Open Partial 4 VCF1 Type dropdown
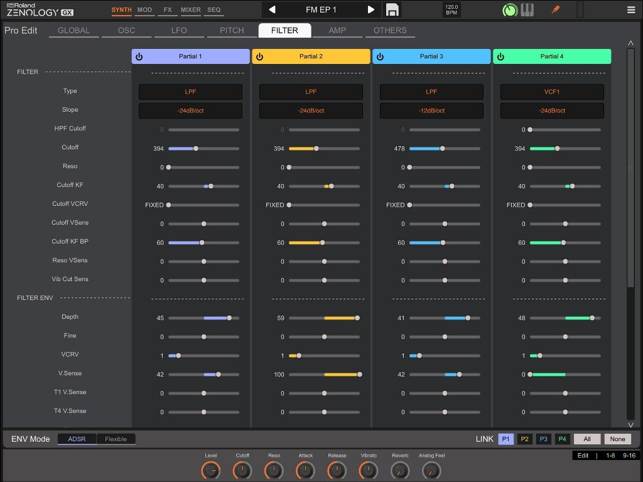Screen dimensions: 643x482 click(x=552, y=92)
